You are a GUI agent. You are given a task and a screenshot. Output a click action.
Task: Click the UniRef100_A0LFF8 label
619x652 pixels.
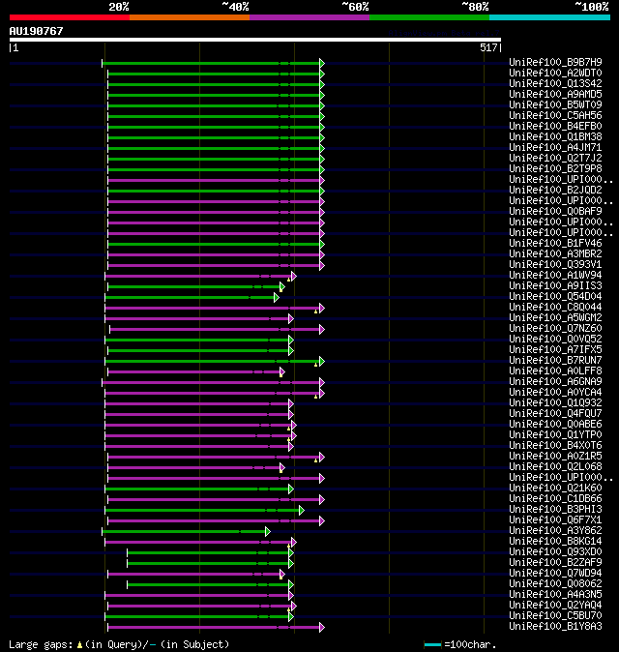pyautogui.click(x=555, y=370)
